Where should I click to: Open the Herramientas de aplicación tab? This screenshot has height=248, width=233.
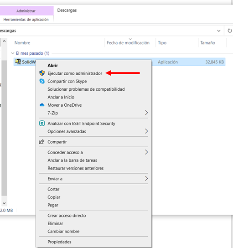click(x=26, y=20)
